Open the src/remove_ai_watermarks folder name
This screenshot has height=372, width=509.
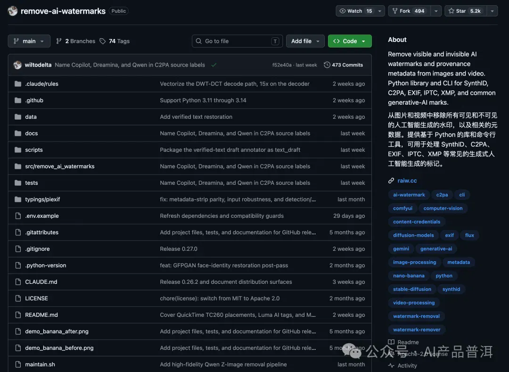click(60, 166)
